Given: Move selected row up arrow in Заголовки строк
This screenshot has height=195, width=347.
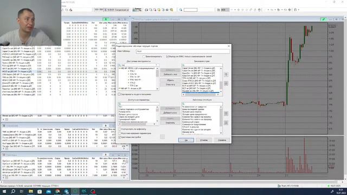Looking at the screenshot, I should 226,75.
